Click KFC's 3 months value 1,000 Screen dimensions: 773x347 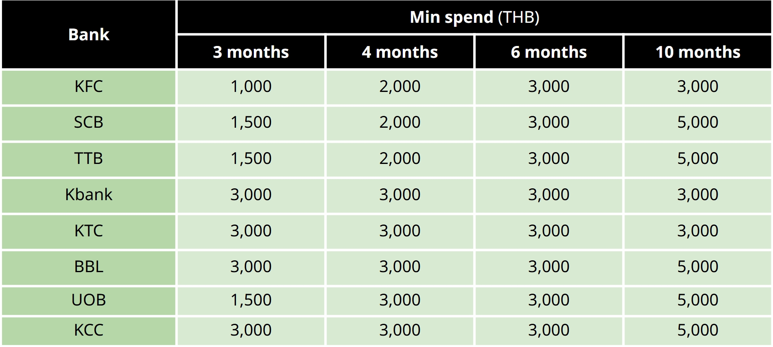coord(251,86)
